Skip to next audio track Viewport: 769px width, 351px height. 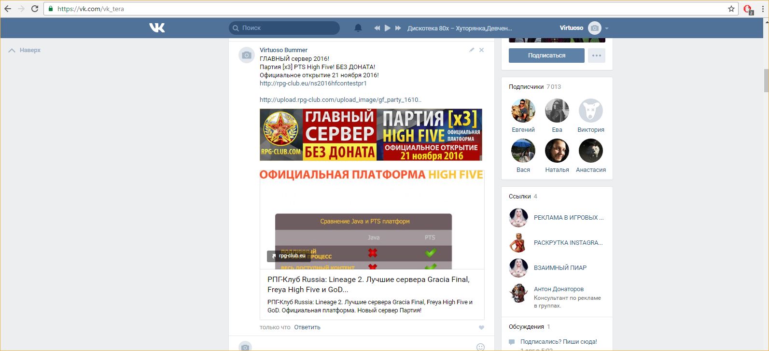point(398,28)
